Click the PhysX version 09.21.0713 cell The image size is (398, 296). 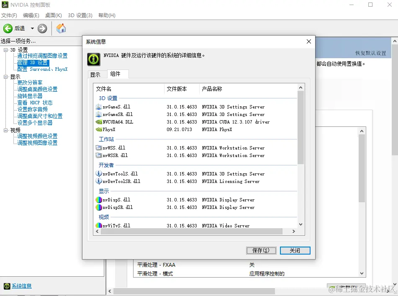(179, 129)
